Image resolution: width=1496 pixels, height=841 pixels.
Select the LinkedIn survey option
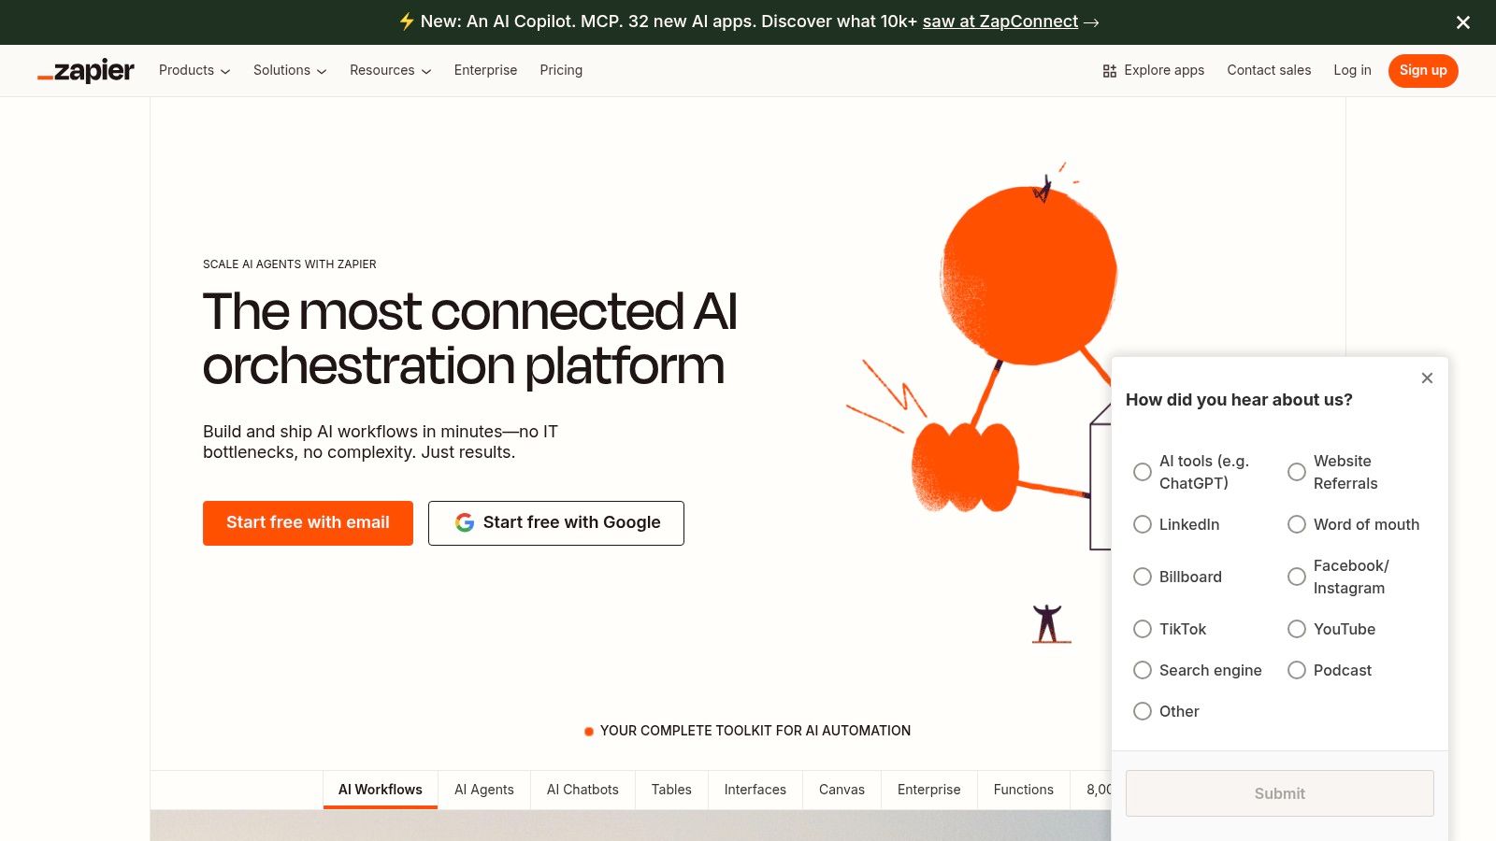[x=1143, y=524]
